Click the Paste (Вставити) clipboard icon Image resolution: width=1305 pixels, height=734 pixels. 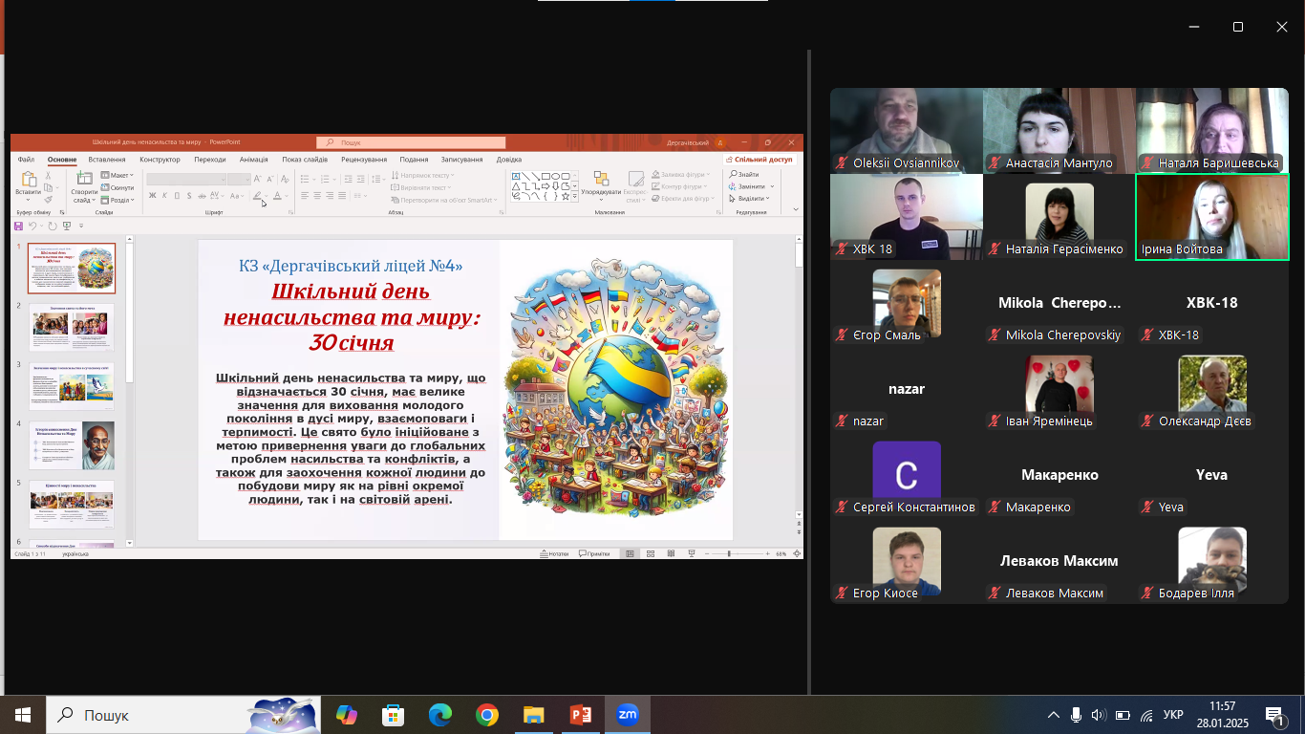click(x=29, y=179)
